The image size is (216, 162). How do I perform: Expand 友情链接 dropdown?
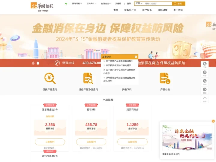106,4
